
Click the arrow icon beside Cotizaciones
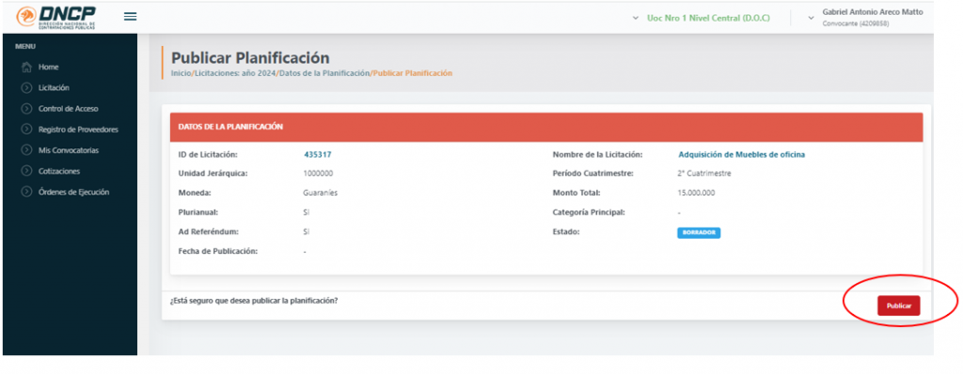click(x=26, y=171)
